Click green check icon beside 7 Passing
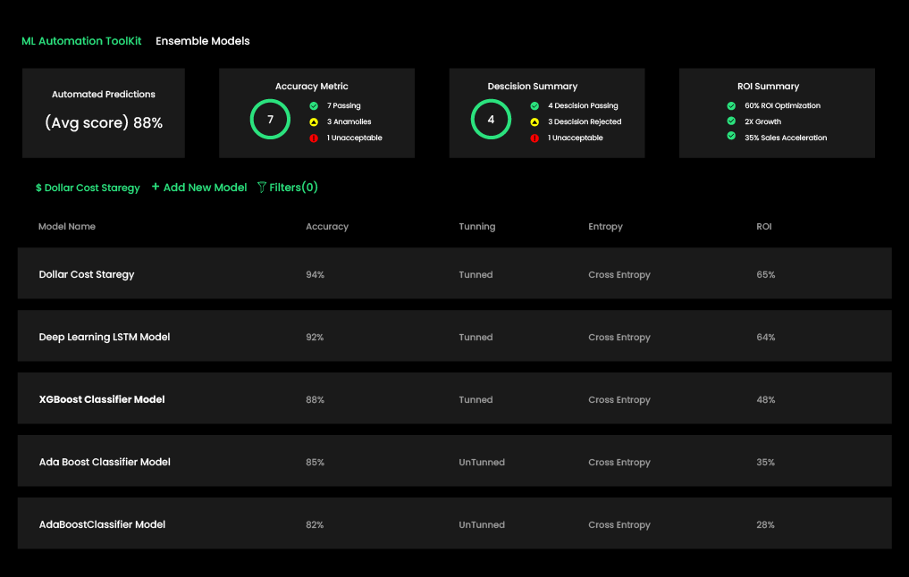909x577 pixels. (314, 105)
